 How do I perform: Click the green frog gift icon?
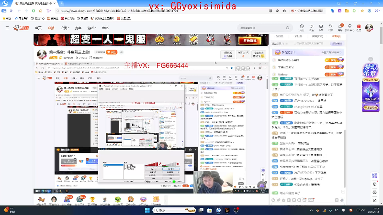click(118, 200)
